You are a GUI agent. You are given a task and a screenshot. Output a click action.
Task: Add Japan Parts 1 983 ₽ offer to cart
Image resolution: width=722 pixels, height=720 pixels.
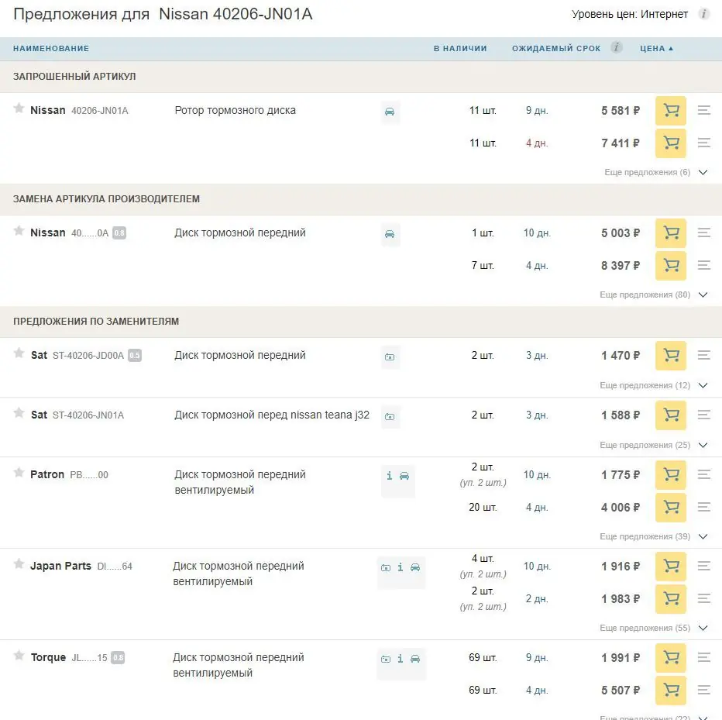(x=670, y=599)
